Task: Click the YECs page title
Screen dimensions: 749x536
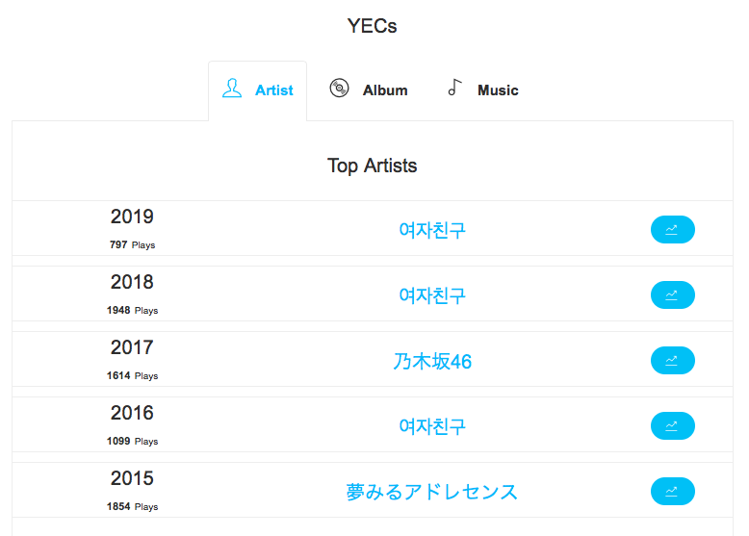Action: coord(373,26)
